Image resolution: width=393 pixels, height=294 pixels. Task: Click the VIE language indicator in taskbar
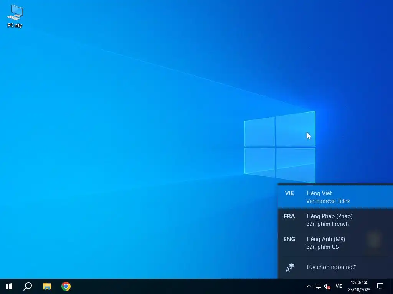click(x=339, y=286)
